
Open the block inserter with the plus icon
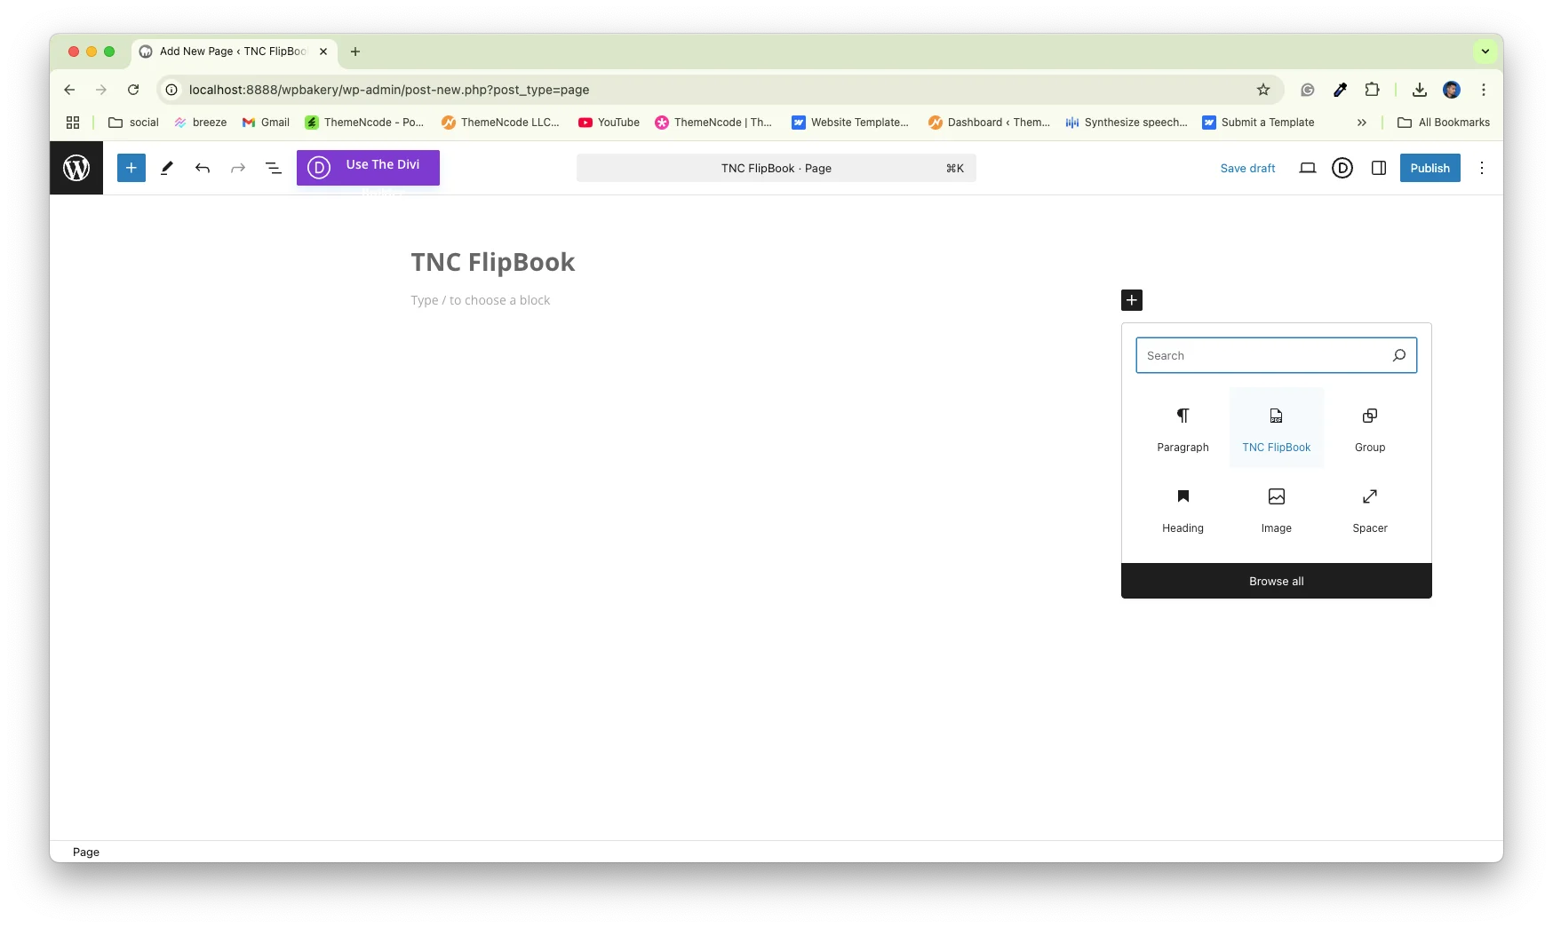pyautogui.click(x=131, y=168)
